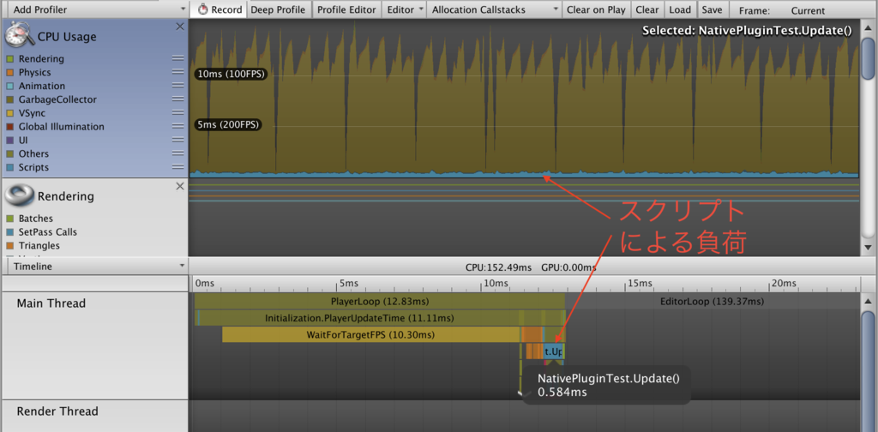
Task: Enable Deep Profile mode
Action: [278, 9]
